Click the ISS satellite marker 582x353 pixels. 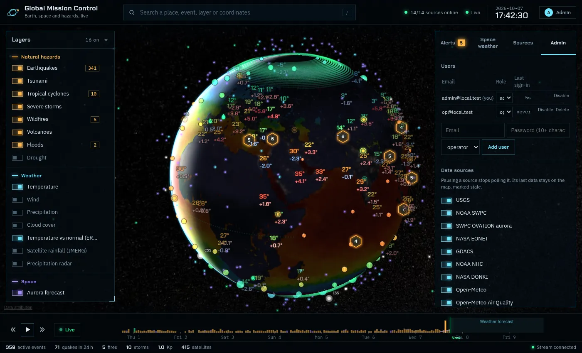pyautogui.click(x=329, y=298)
